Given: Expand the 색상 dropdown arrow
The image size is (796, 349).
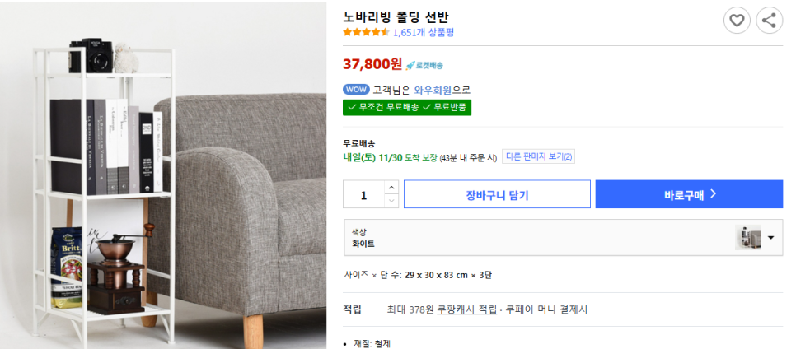Looking at the screenshot, I should pyautogui.click(x=771, y=238).
